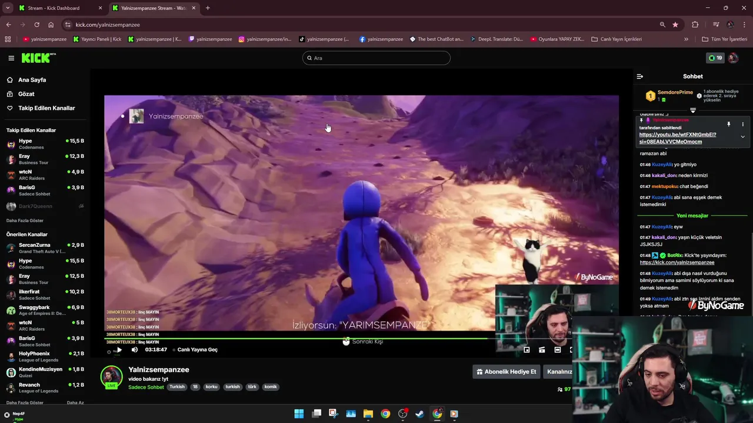
Task: Expand the pinned message chevron
Action: pyautogui.click(x=742, y=137)
